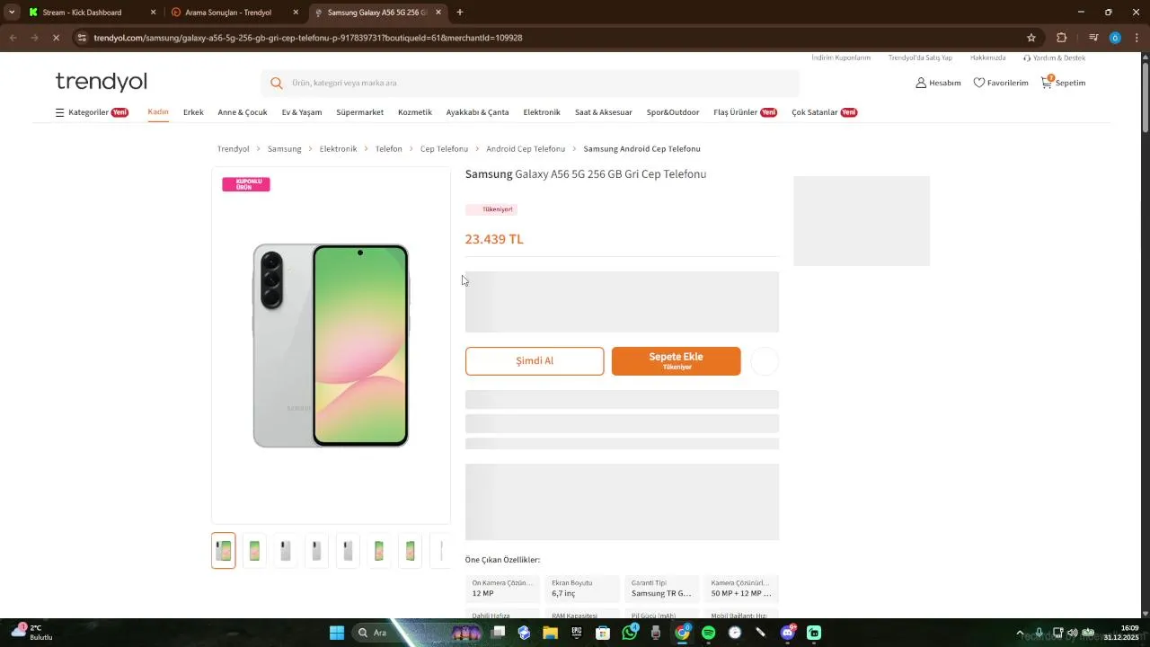Open WhatsApp from the taskbar
Screen dimensions: 1150x647
pos(629,633)
